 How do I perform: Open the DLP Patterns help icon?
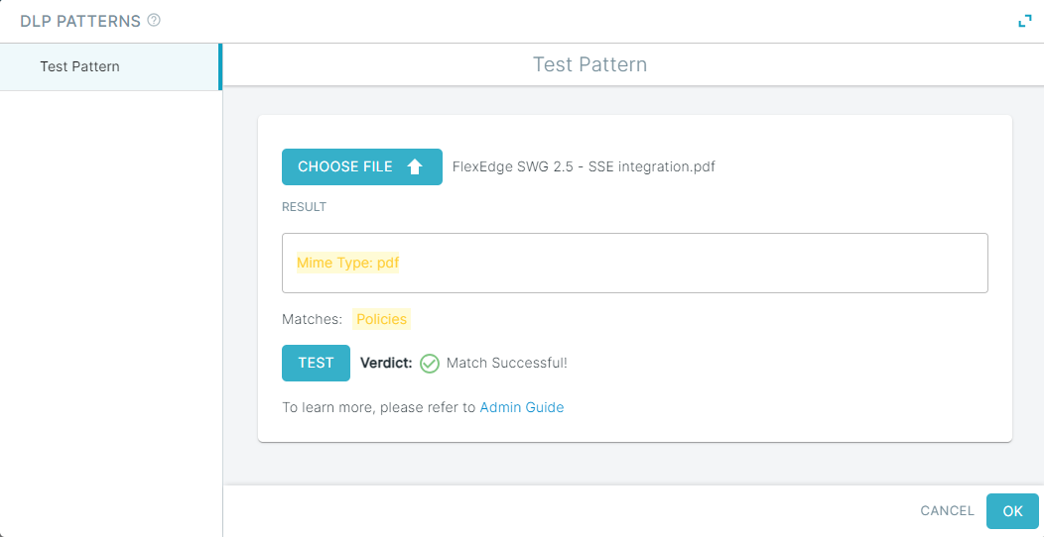coord(154,21)
